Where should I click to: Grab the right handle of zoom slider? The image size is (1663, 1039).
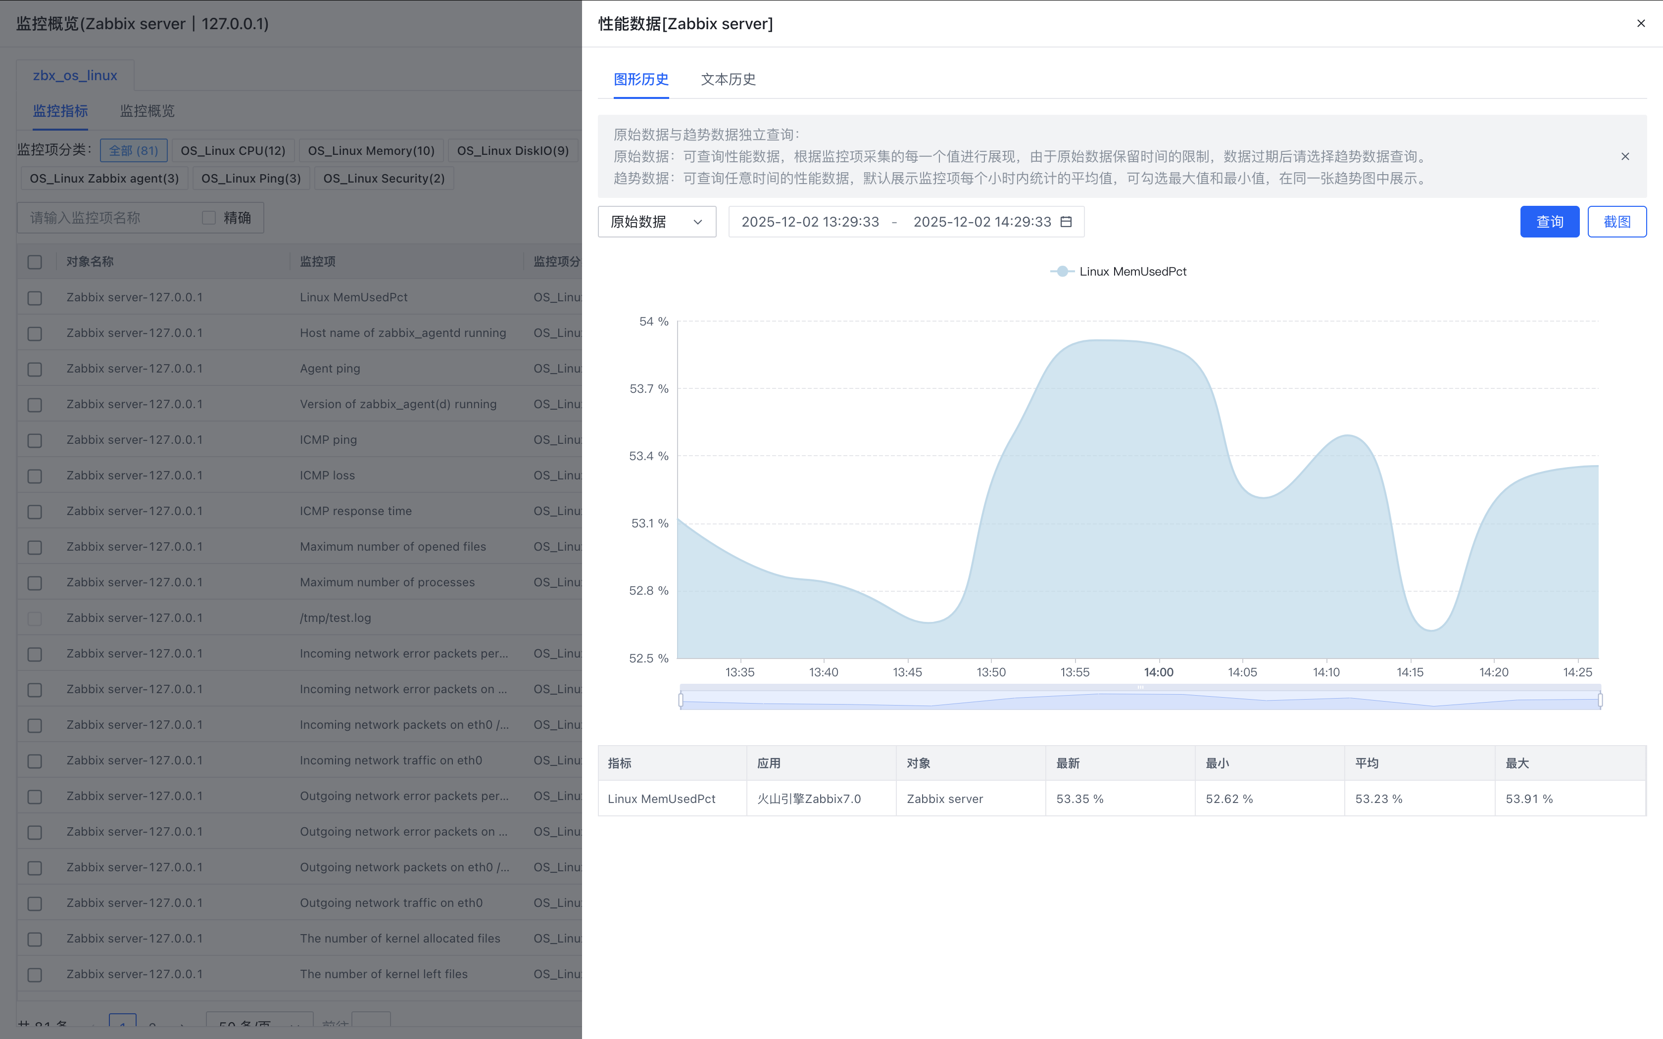[x=1601, y=700]
